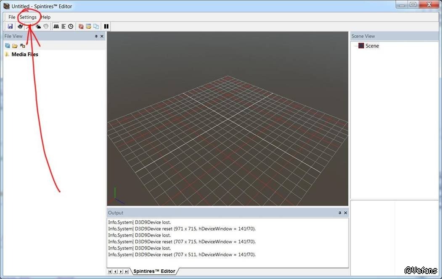Toggle auto-hide pin on Output panel

click(340, 213)
